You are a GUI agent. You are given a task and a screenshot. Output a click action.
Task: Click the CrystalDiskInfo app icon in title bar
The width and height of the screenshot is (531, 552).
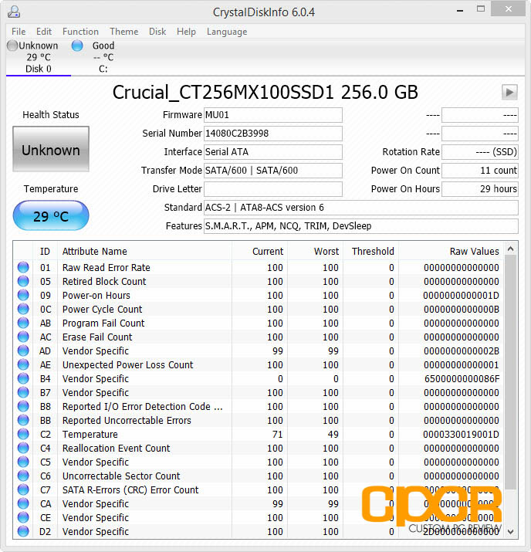pyautogui.click(x=14, y=12)
